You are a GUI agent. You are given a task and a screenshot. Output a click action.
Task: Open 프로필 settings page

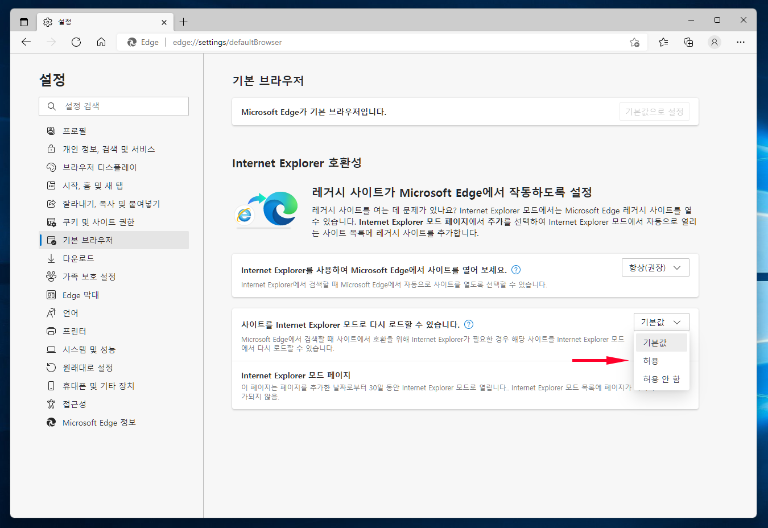coord(114,131)
